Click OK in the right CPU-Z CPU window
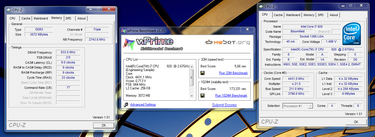This screenshot has width=375, height=137. (356, 122)
